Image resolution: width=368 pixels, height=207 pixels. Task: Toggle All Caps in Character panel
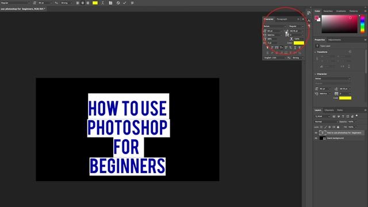tap(277, 48)
